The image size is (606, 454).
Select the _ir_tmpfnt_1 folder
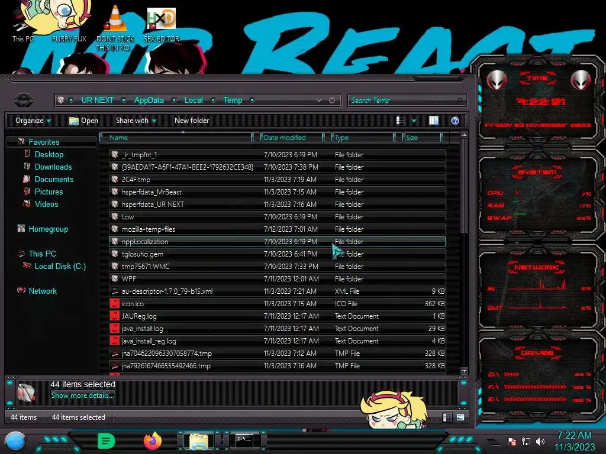(x=277, y=155)
